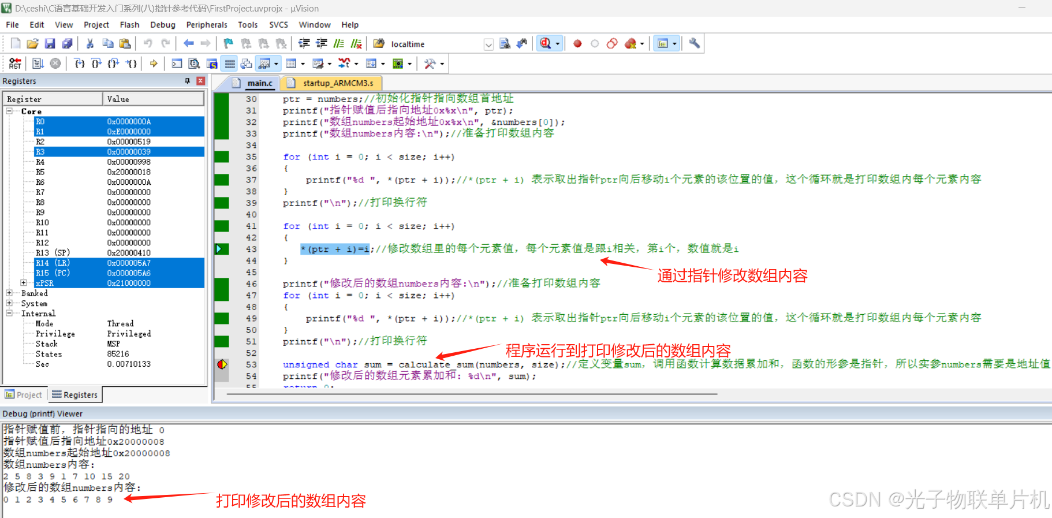Collapse the Core register group
This screenshot has width=1052, height=518.
[x=9, y=111]
